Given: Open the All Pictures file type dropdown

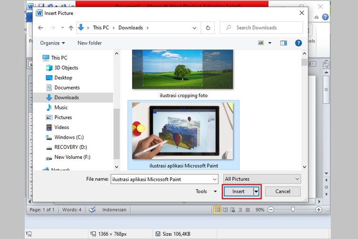Looking at the screenshot, I should click(262, 179).
